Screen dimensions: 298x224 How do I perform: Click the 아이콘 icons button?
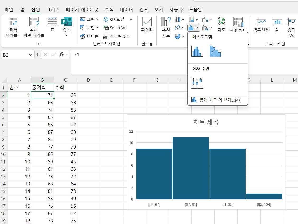pyautogui.click(x=89, y=36)
